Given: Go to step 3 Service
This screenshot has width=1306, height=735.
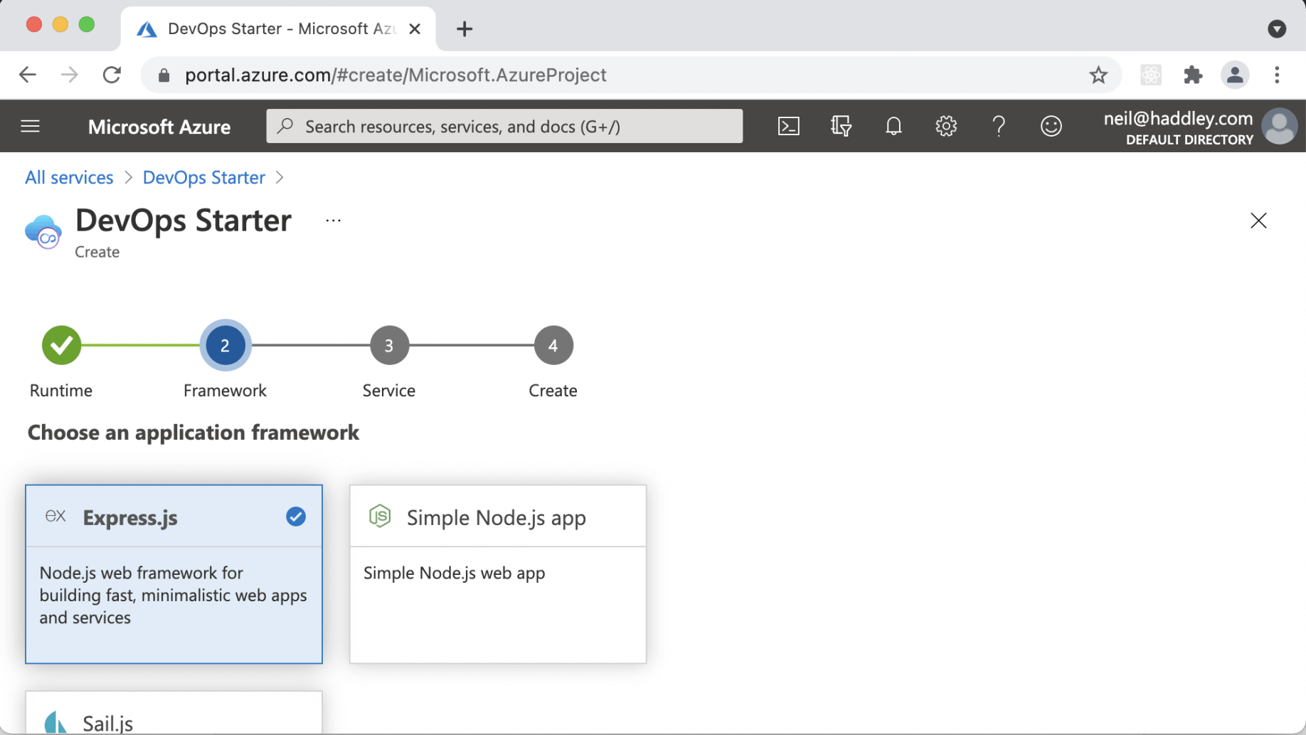Looking at the screenshot, I should [x=389, y=346].
